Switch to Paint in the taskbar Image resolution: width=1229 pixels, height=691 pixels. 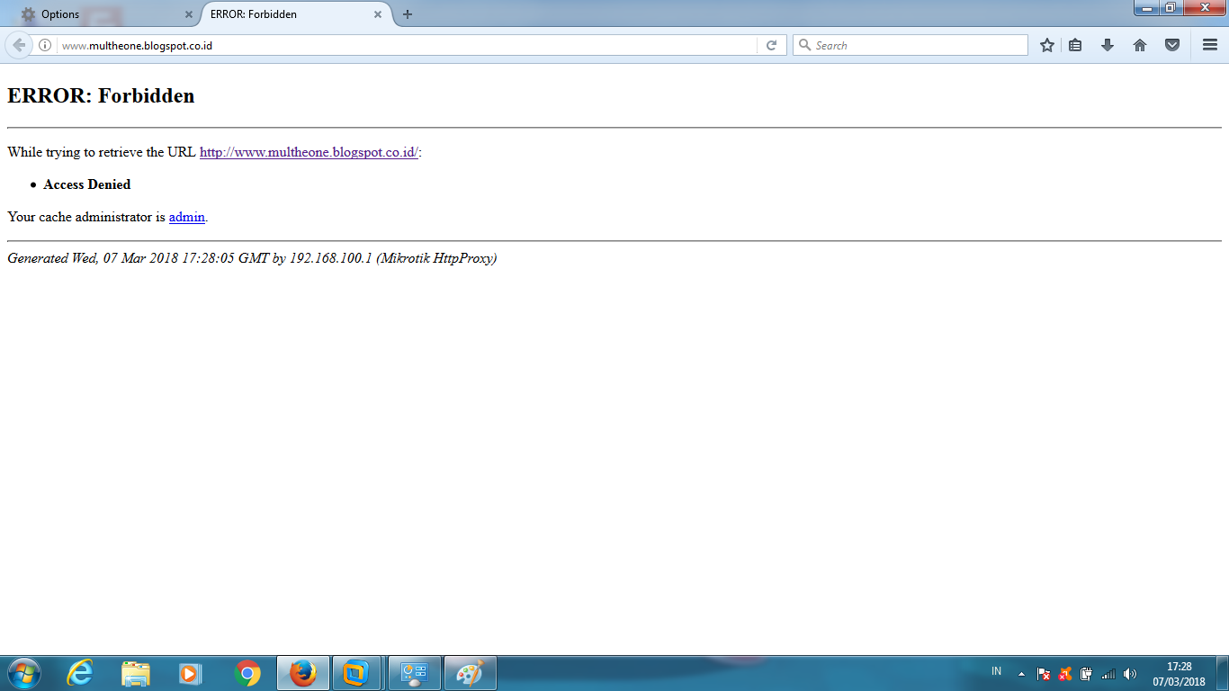coord(470,673)
